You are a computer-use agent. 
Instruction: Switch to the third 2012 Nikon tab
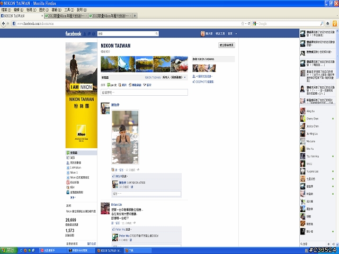coord(110,16)
